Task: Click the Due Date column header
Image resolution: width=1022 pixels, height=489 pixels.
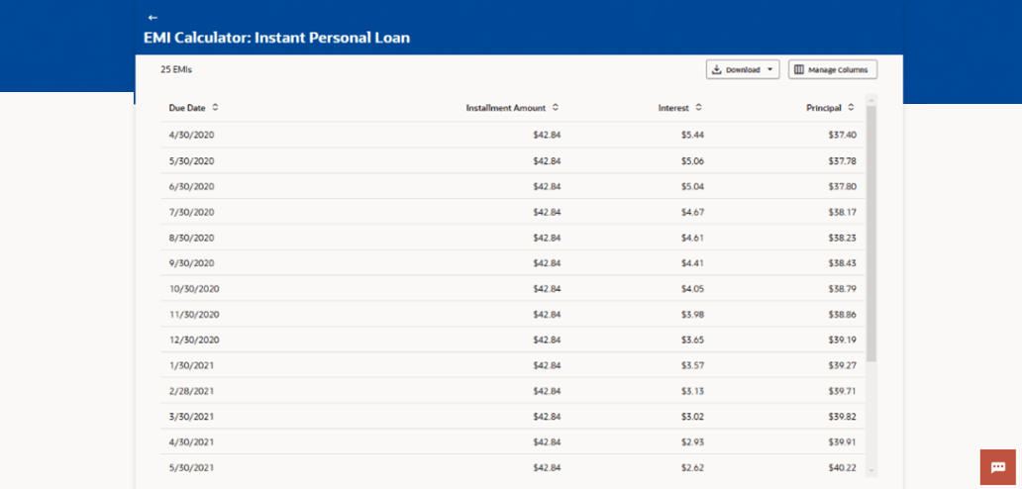Action: tap(187, 108)
